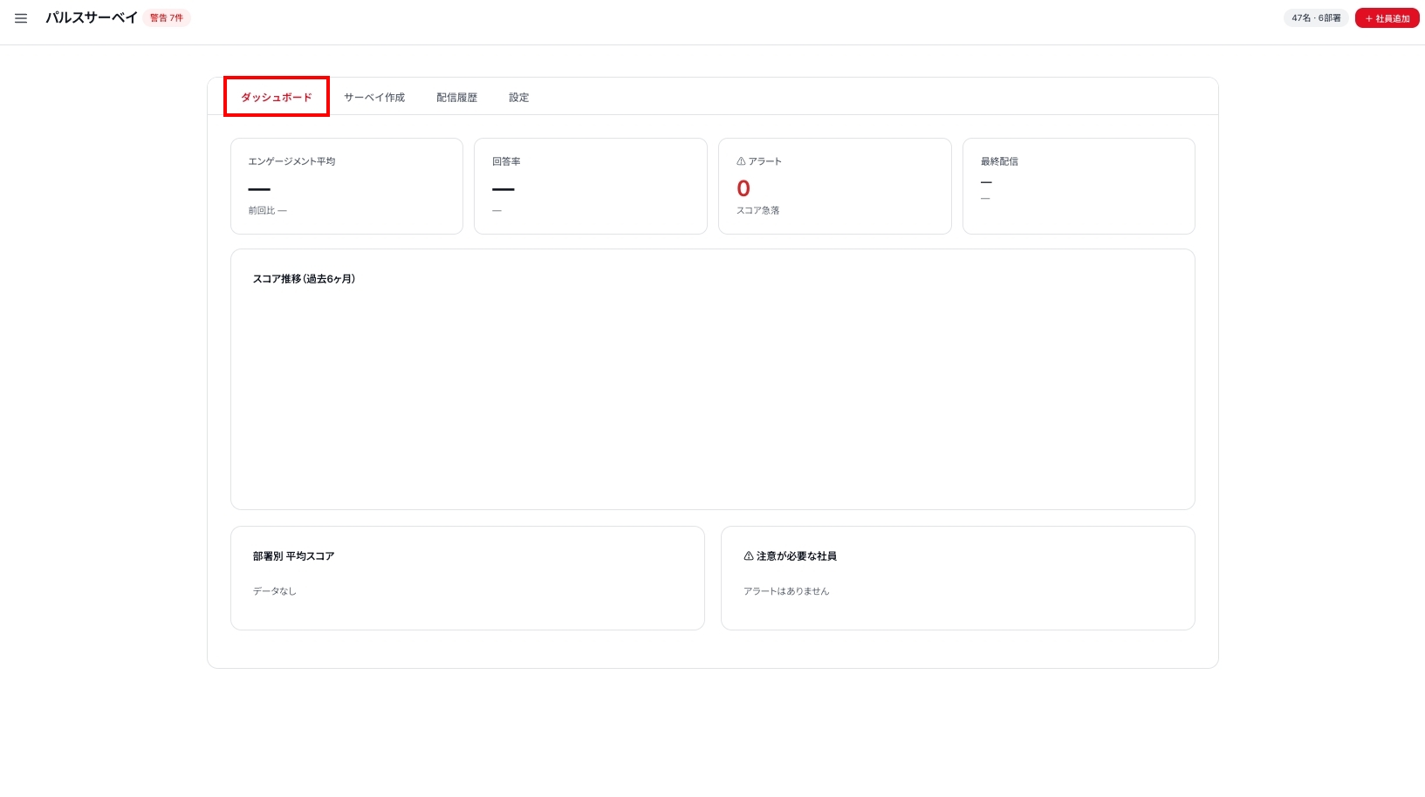Click the スコア急落 label
The height and width of the screenshot is (797, 1425).
pos(758,210)
